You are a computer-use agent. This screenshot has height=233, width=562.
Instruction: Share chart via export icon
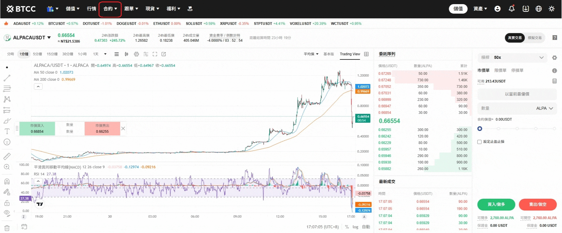pyautogui.click(x=164, y=54)
